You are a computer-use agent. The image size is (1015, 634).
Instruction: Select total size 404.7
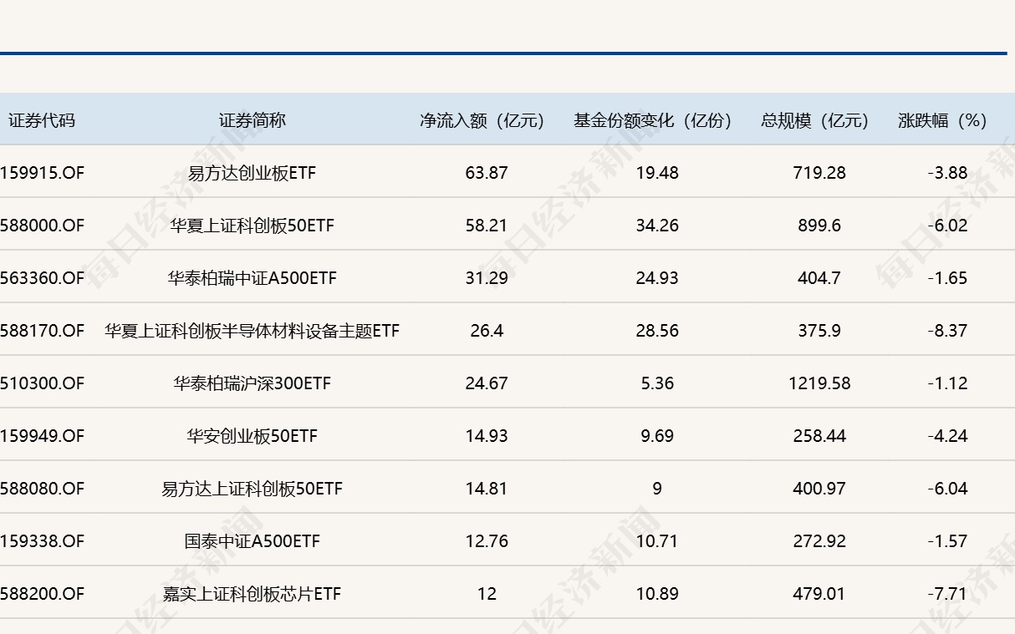click(x=819, y=278)
